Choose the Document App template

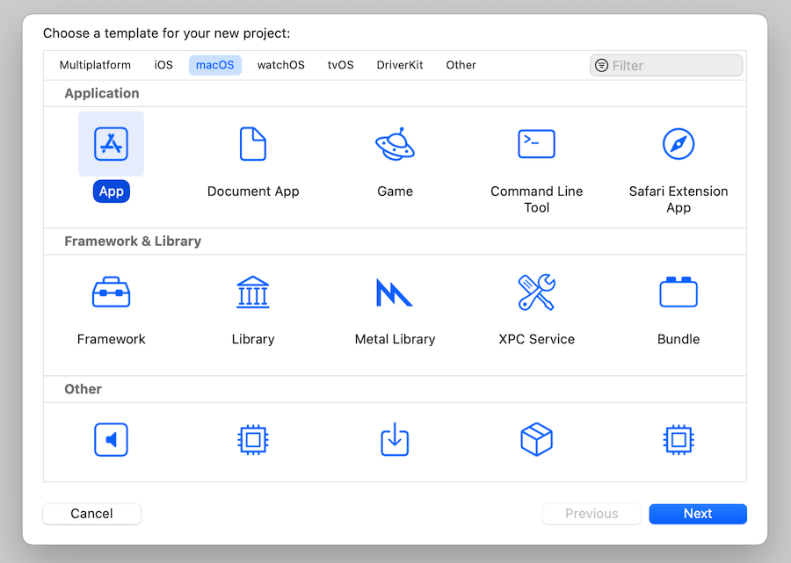[x=253, y=144]
